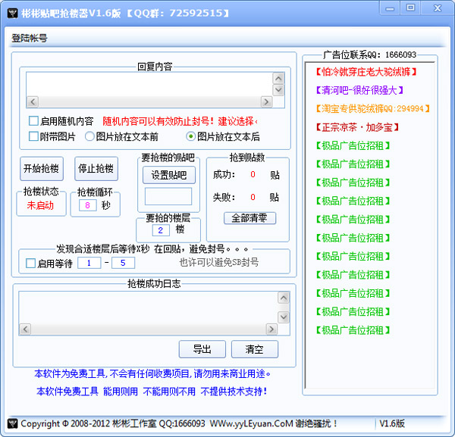Click the reply box down scroll arrow

coord(278,90)
